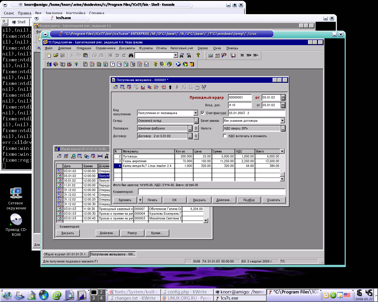Click ellipsis selector next to Швейная фабрика
The width and height of the screenshot is (378, 302).
tap(190, 128)
